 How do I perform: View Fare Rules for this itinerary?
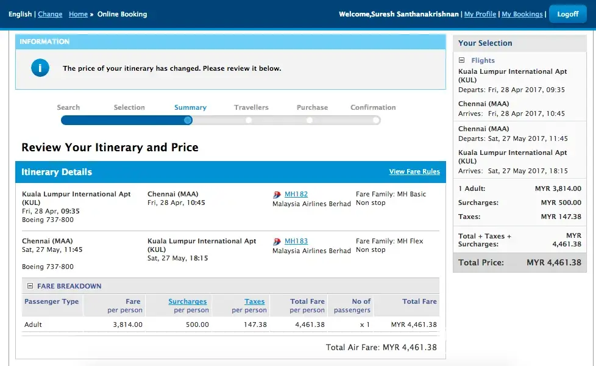point(414,172)
